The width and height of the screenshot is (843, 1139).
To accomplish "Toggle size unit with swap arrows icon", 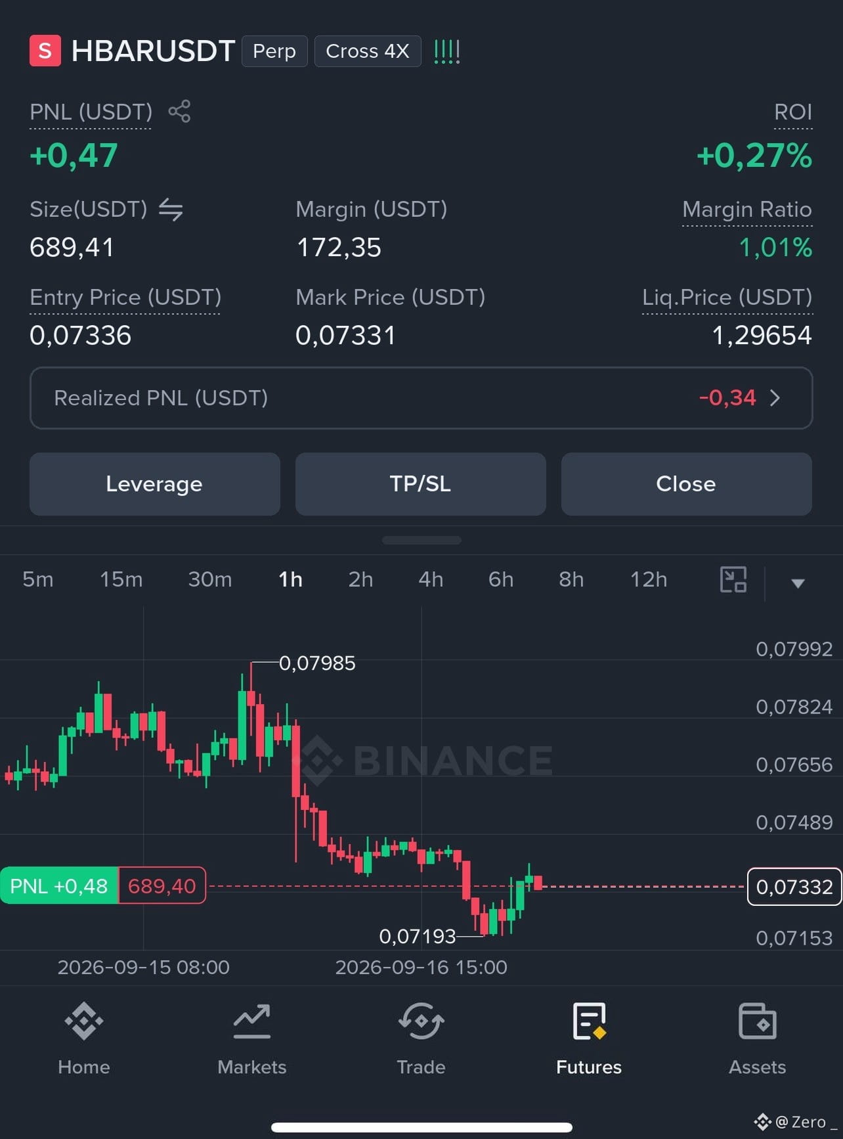I will [x=171, y=210].
